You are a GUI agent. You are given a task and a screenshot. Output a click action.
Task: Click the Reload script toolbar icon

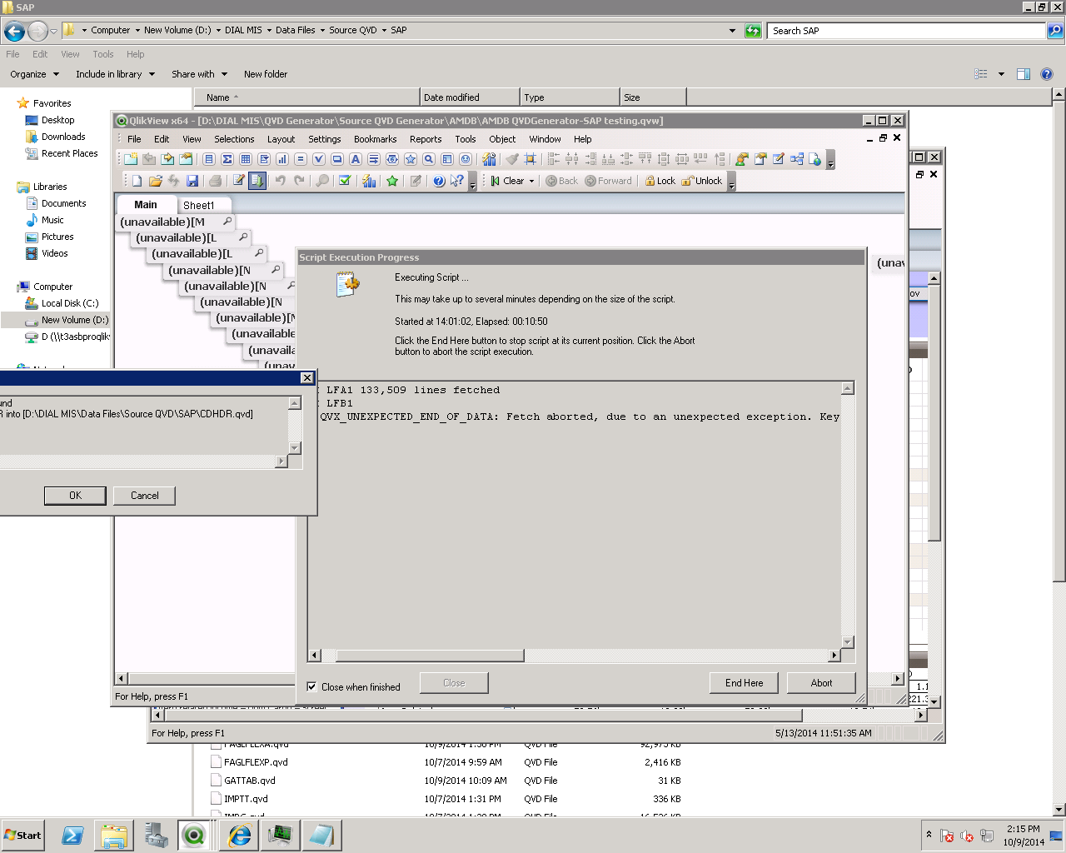(257, 181)
